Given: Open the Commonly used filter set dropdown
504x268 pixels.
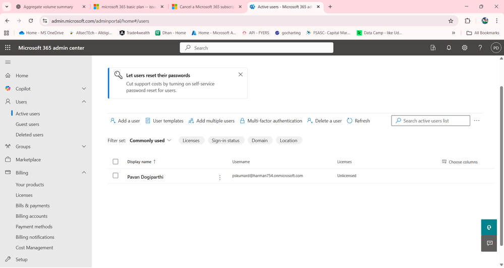Looking at the screenshot, I should click(x=150, y=141).
